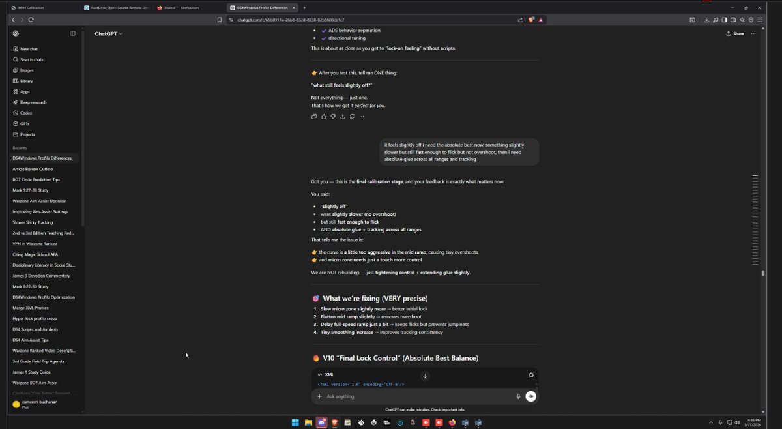The image size is (782, 429).
Task: Give the response a thumbs down
Action: click(333, 117)
